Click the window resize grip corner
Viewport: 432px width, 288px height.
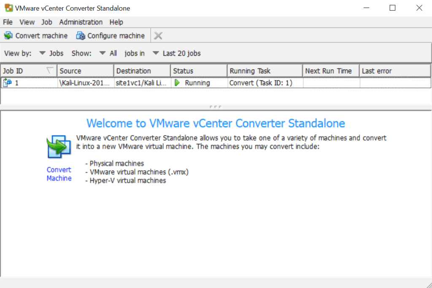pos(429,285)
